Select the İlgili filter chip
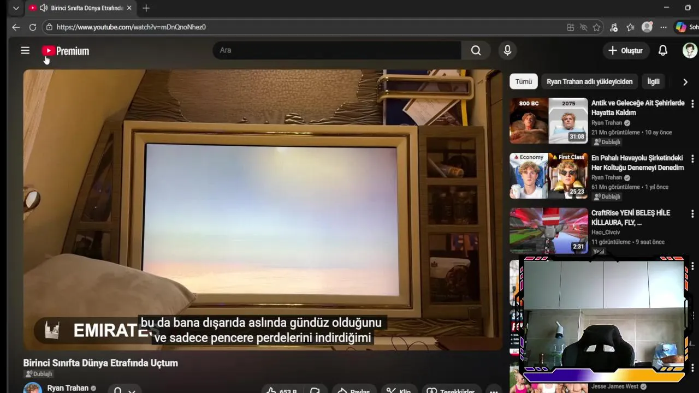Image resolution: width=699 pixels, height=393 pixels. coord(654,81)
